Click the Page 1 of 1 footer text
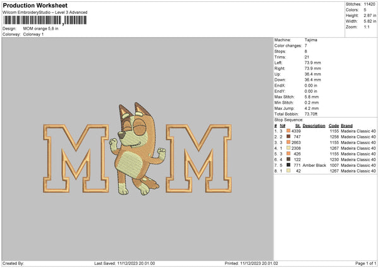The height and width of the screenshot is (268, 379). [366, 264]
